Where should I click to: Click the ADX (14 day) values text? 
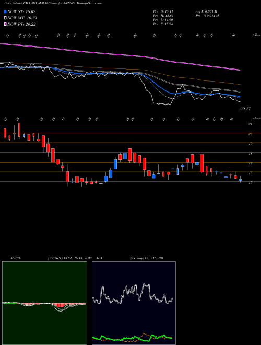147,258
